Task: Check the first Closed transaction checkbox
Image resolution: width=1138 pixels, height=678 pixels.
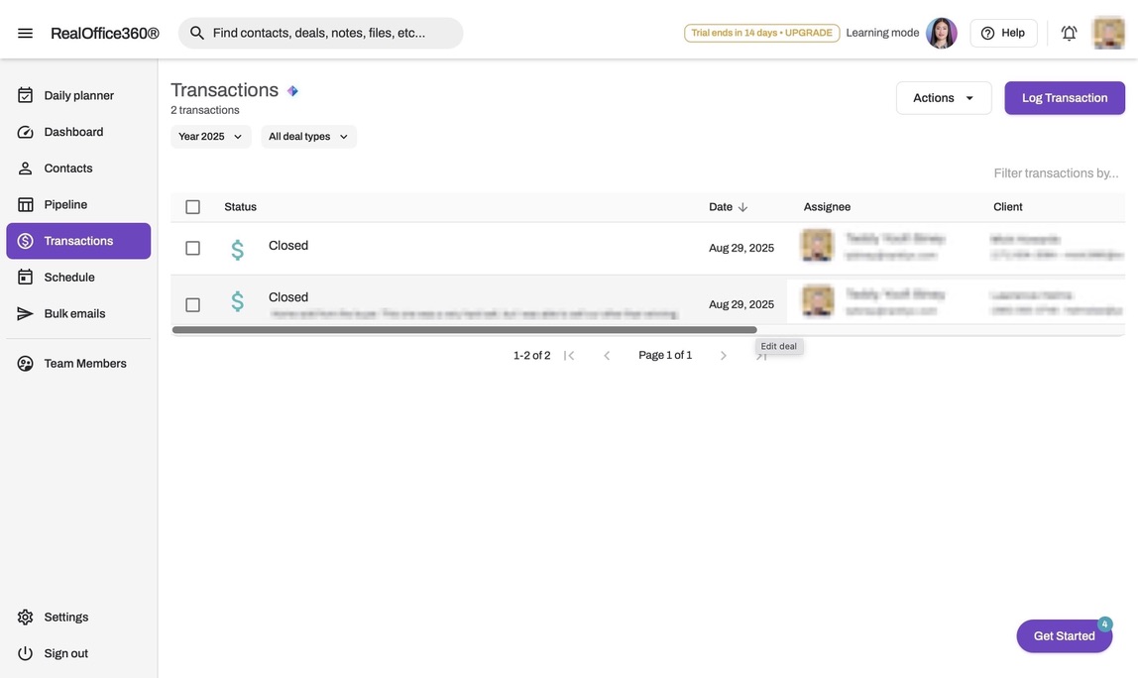Action: coord(192,248)
